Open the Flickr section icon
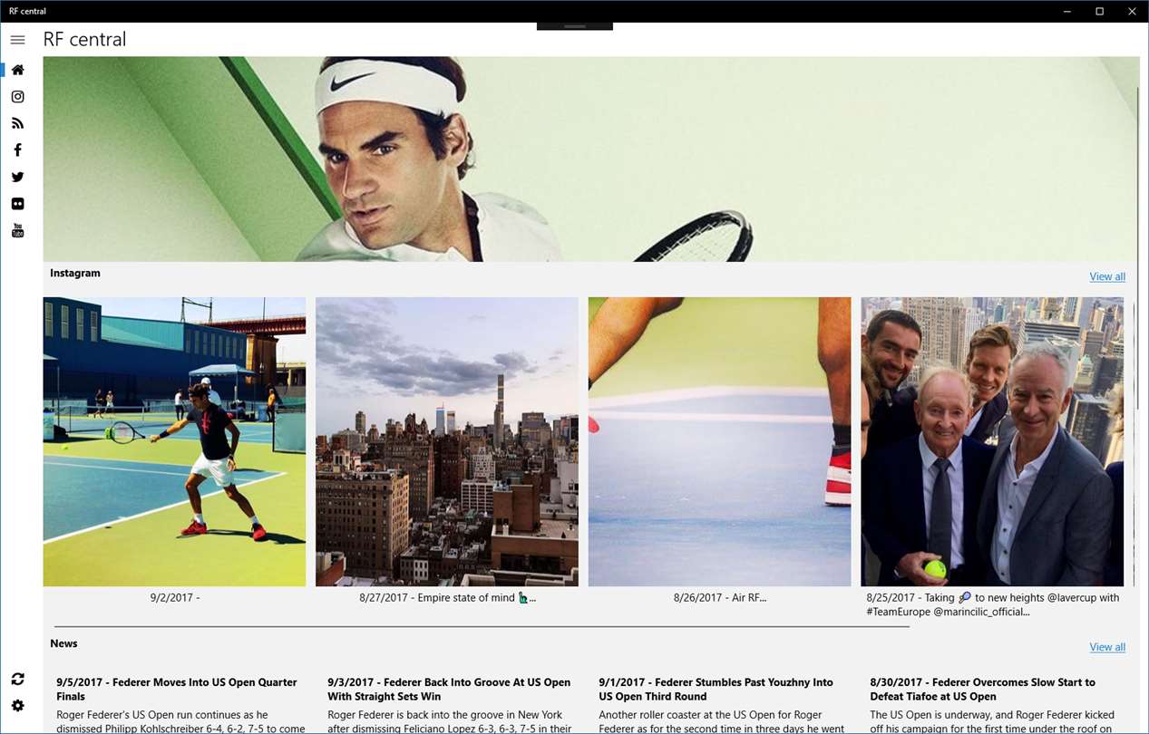Image resolution: width=1149 pixels, height=734 pixels. (17, 204)
